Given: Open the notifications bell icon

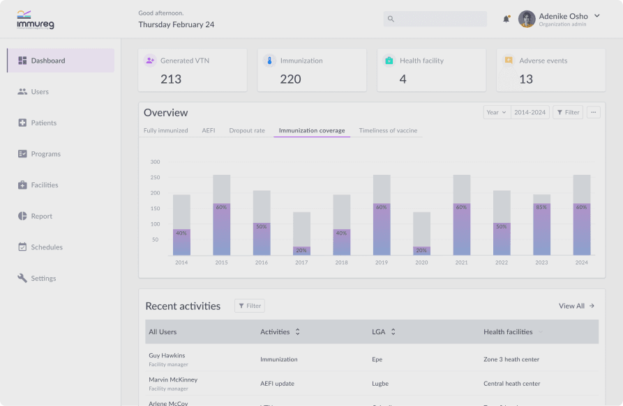Looking at the screenshot, I should (x=506, y=19).
